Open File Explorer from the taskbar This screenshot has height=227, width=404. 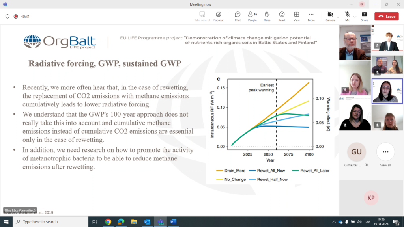point(134,221)
